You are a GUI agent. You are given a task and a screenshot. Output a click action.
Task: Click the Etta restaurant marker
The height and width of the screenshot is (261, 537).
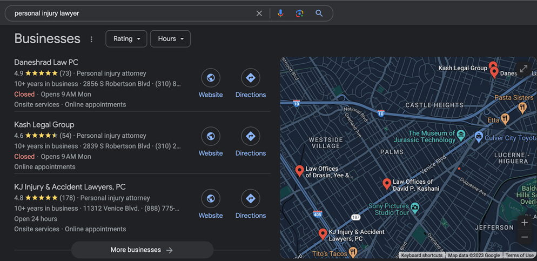point(505,119)
